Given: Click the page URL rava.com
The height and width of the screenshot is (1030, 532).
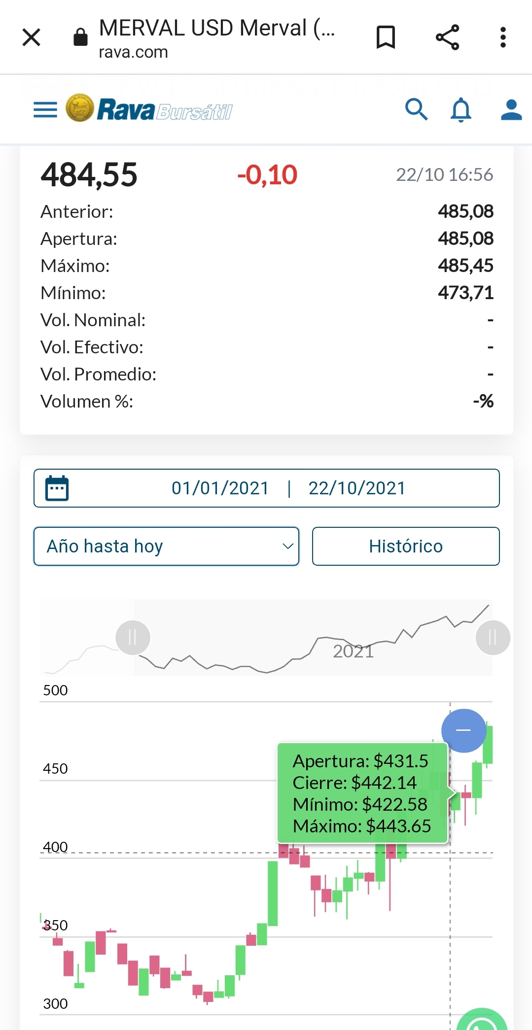Looking at the screenshot, I should [134, 52].
